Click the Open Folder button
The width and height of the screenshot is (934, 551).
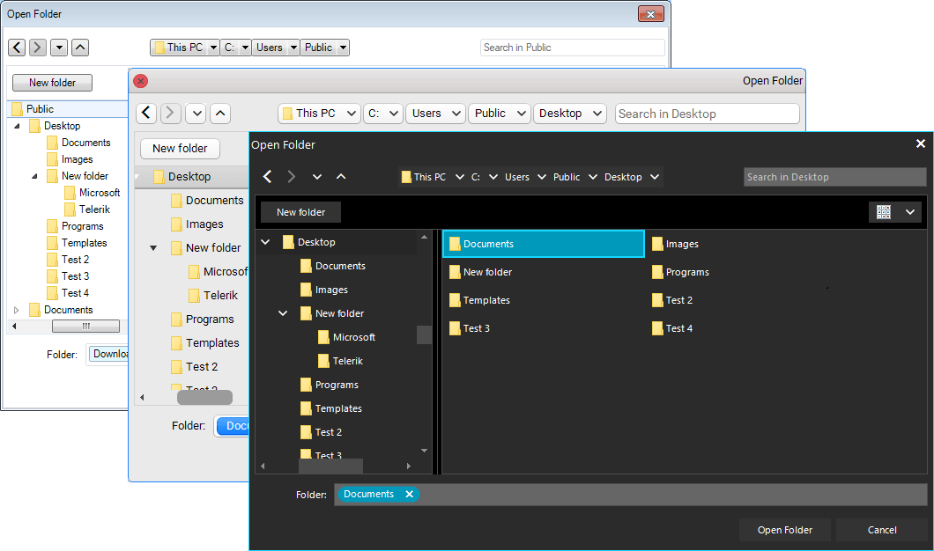click(x=784, y=530)
